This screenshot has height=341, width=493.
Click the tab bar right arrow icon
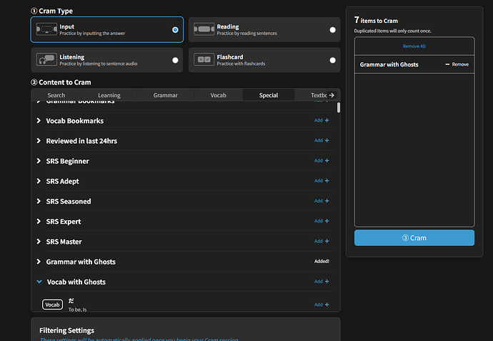click(x=332, y=95)
